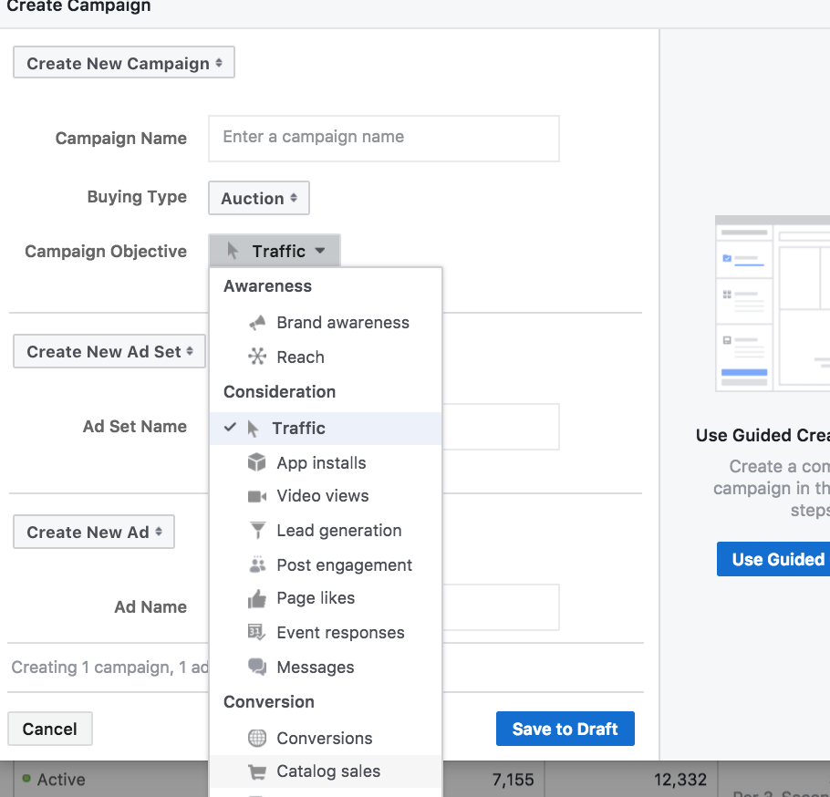Click the 12,332 table cell
Image resolution: width=830 pixels, height=797 pixels.
680,779
